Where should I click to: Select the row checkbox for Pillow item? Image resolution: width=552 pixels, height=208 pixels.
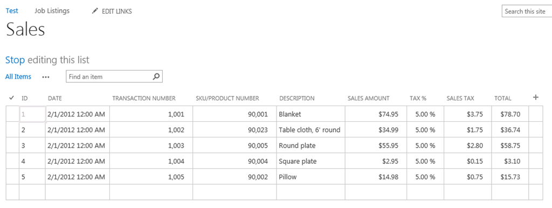(x=13, y=177)
